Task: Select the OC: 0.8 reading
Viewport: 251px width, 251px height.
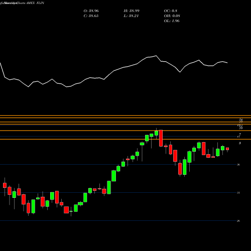Action: click(x=170, y=11)
